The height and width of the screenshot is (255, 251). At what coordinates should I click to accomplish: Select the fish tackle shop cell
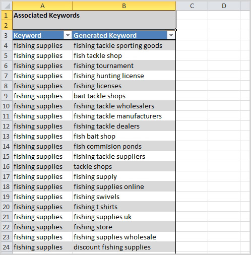tap(124, 55)
